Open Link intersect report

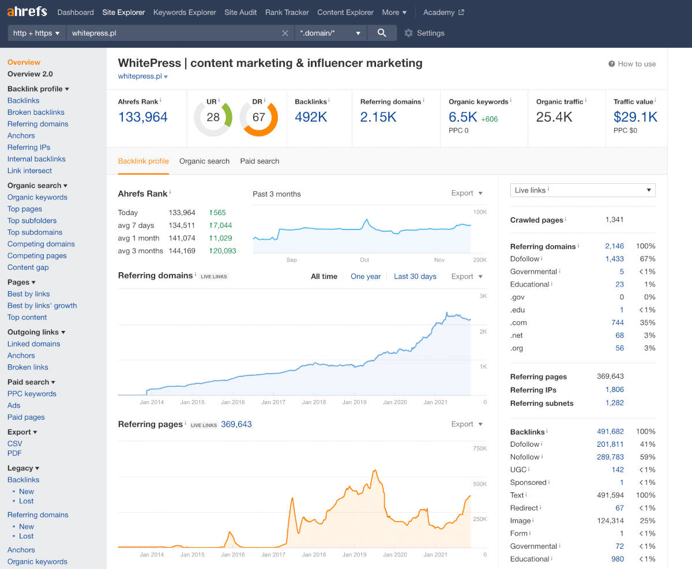coord(29,171)
